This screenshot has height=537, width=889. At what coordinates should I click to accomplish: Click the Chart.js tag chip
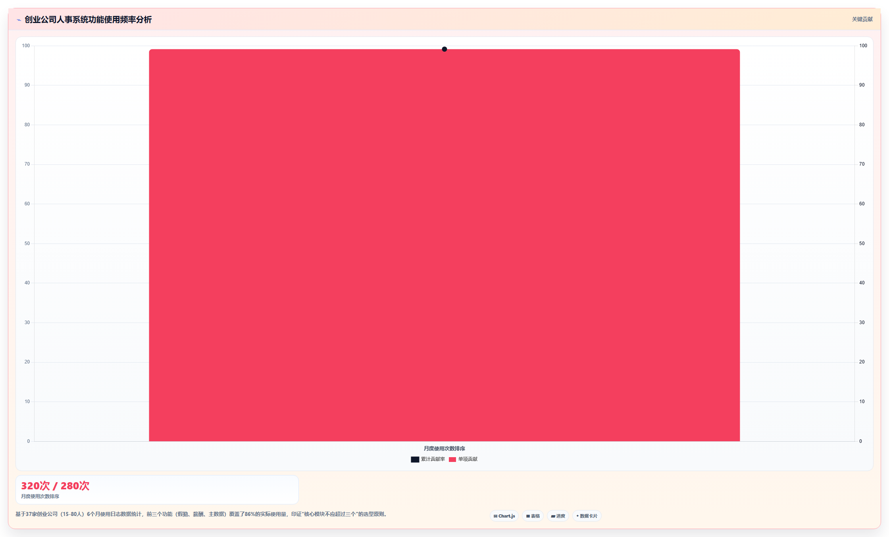point(504,516)
